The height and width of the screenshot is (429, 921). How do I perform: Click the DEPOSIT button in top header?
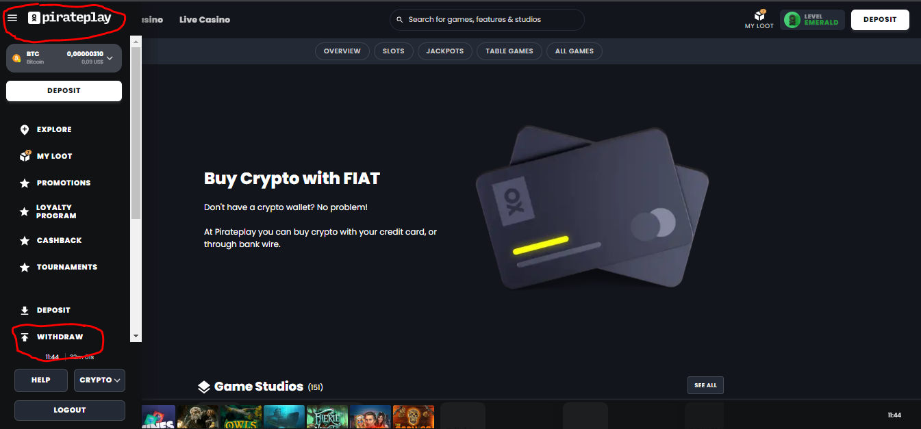pyautogui.click(x=880, y=20)
